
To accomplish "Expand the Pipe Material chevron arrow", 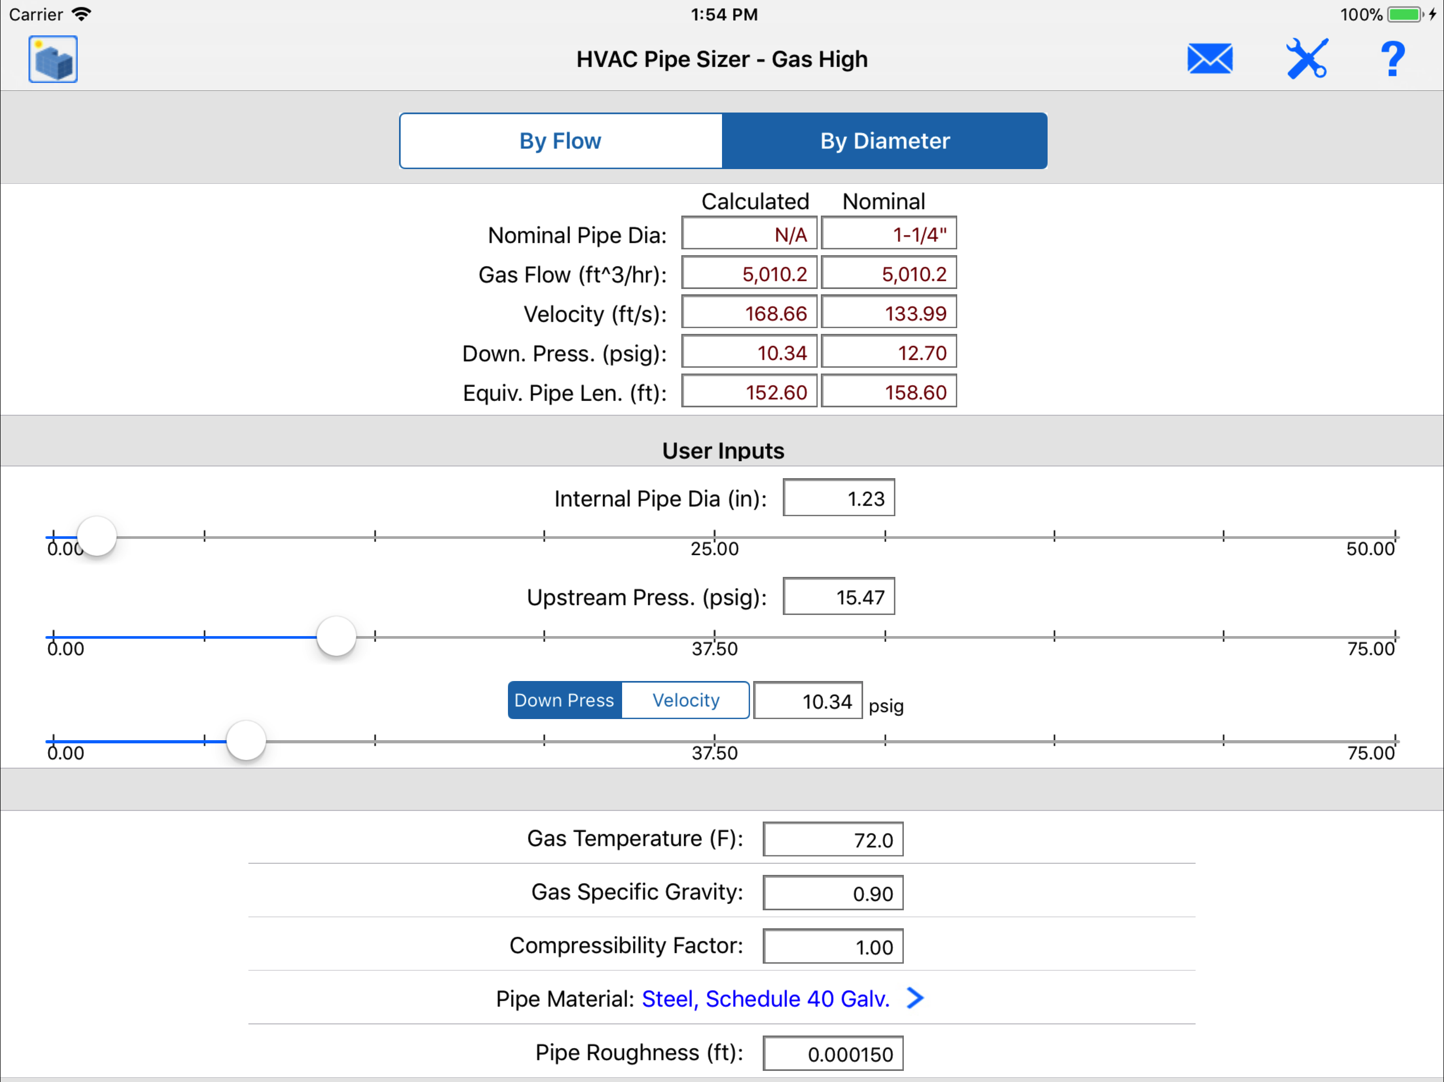I will click(915, 998).
